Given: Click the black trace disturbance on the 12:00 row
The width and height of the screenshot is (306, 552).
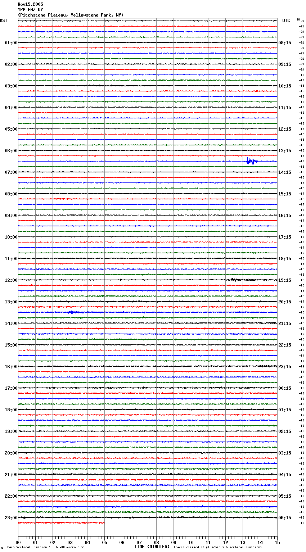Looking at the screenshot, I should click(244, 280).
